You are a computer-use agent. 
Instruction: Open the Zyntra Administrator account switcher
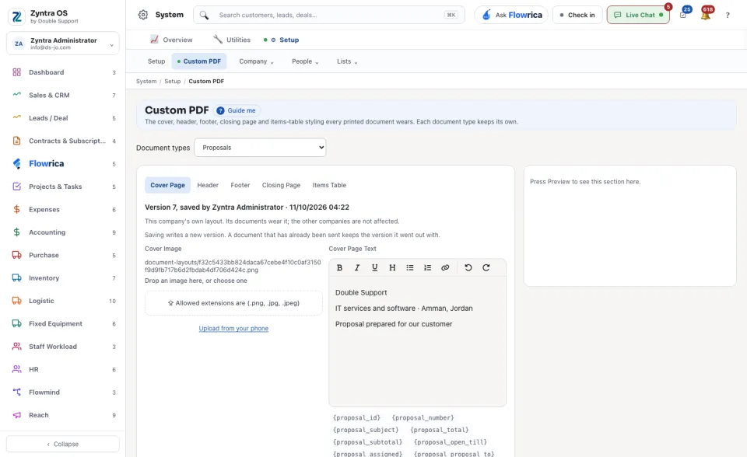pos(63,44)
